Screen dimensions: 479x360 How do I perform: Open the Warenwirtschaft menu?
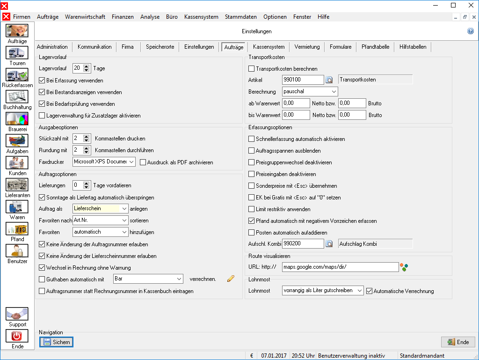click(85, 17)
